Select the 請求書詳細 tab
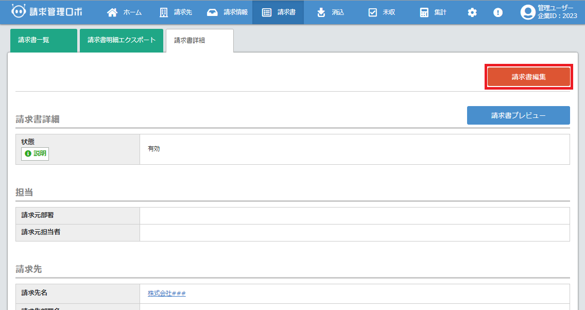Screen dimensions: 585x310 (x=199, y=41)
